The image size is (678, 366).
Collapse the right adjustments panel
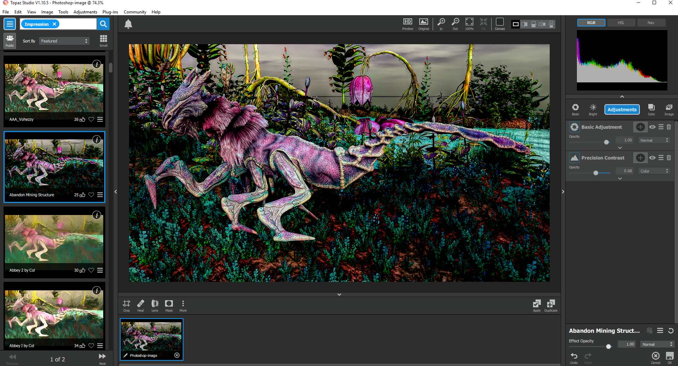tap(563, 192)
